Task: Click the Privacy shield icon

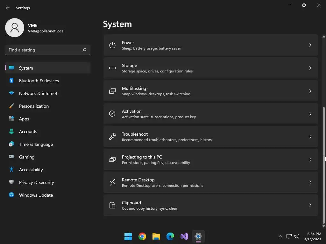Action: pos(11,182)
